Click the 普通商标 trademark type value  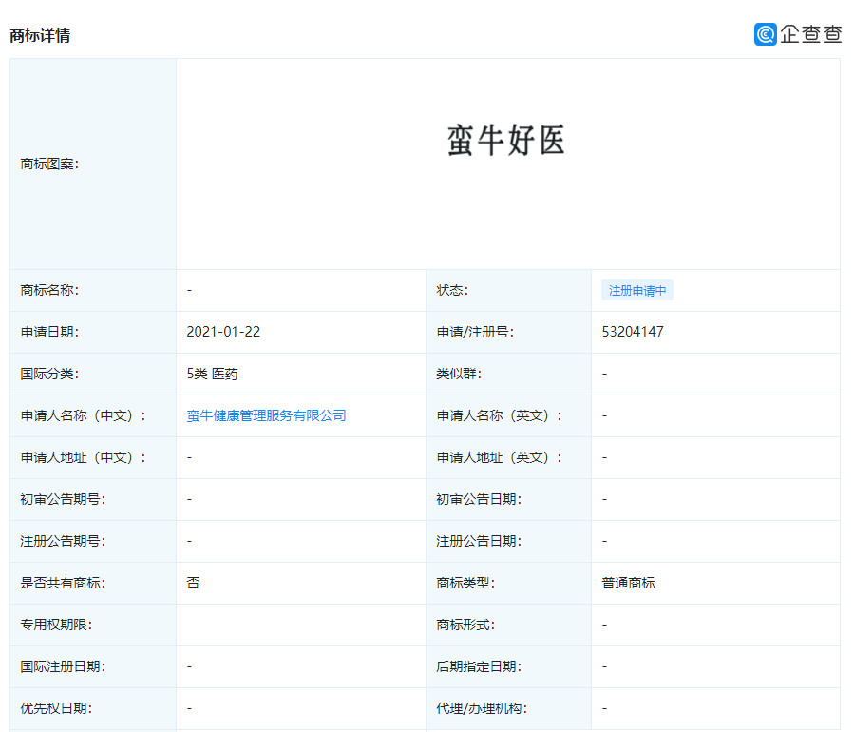[628, 583]
